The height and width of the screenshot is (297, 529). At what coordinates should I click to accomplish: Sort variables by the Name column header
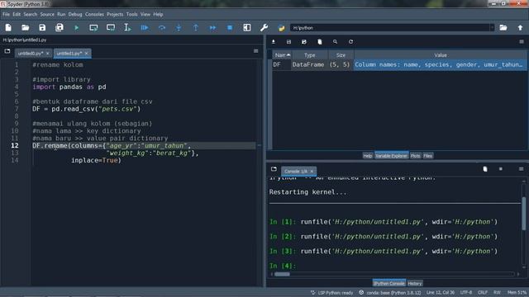[x=282, y=55]
